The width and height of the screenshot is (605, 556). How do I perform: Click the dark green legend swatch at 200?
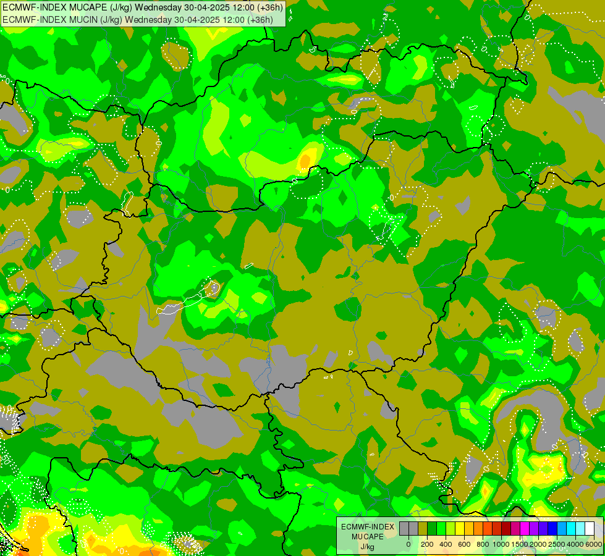point(432,529)
